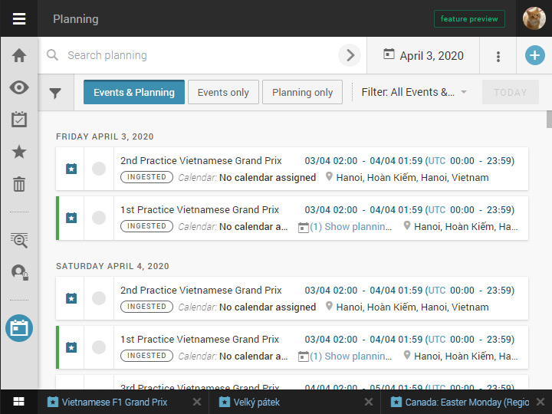The height and width of the screenshot is (414, 552).
Task: Click INGESTED badge on Saturday 1st Practice
Action: pos(146,356)
